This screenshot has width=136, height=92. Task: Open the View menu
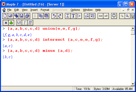[x=25, y=10]
